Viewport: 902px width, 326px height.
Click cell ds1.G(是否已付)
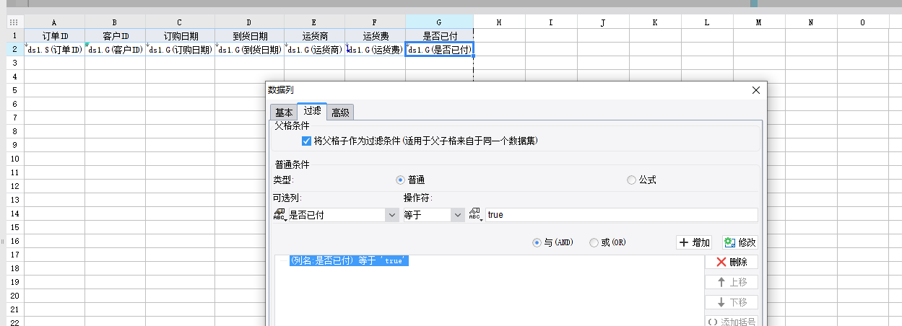pyautogui.click(x=439, y=50)
